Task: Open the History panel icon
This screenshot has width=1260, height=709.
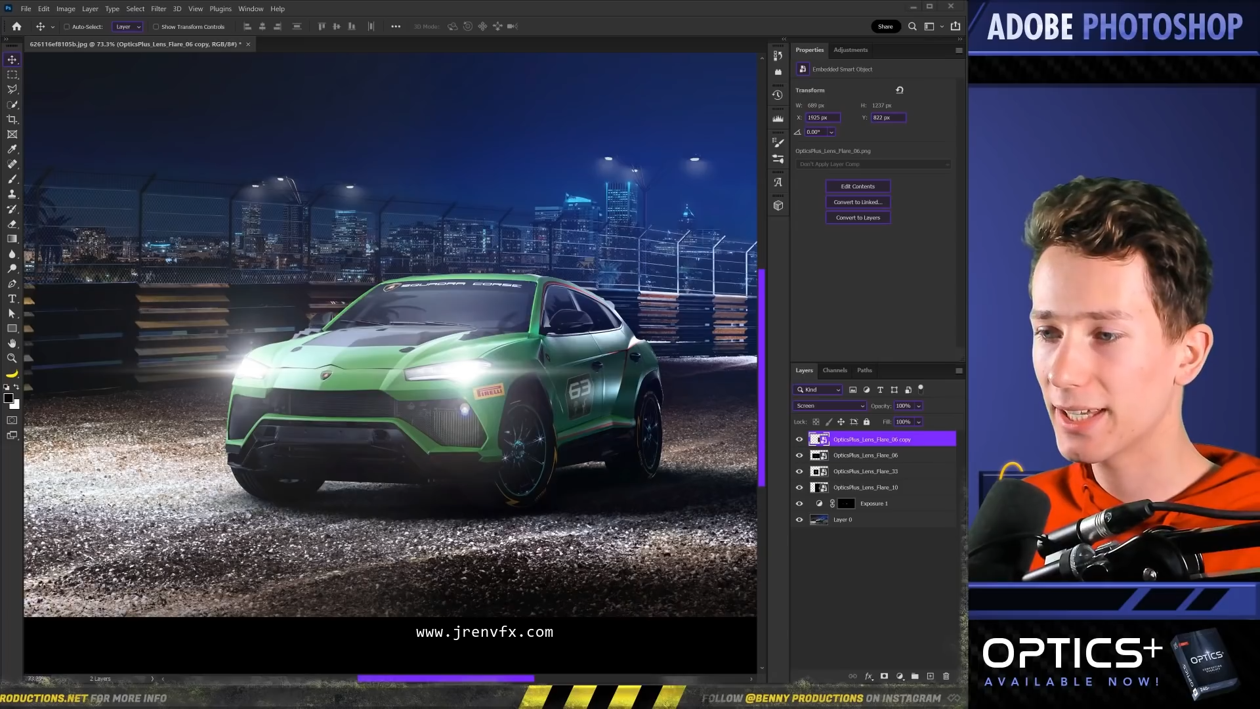Action: (x=778, y=95)
